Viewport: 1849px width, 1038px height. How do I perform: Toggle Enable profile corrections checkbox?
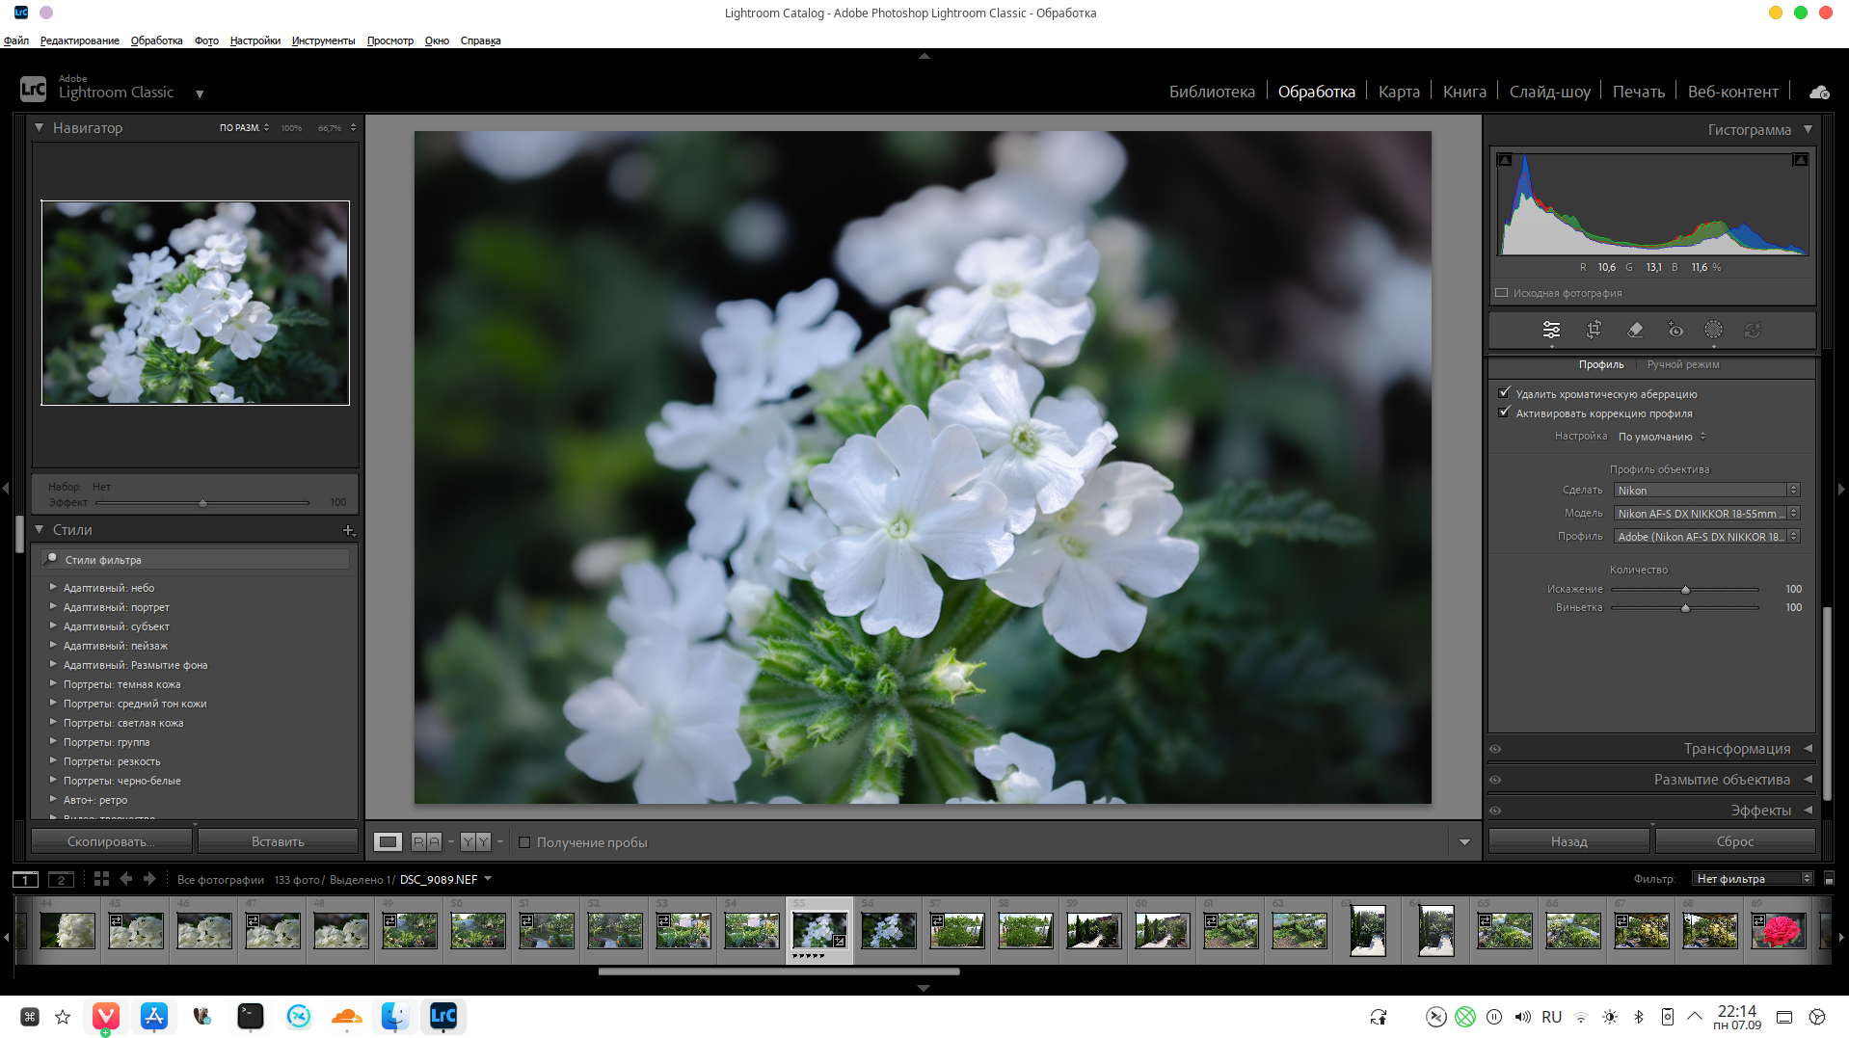point(1504,413)
